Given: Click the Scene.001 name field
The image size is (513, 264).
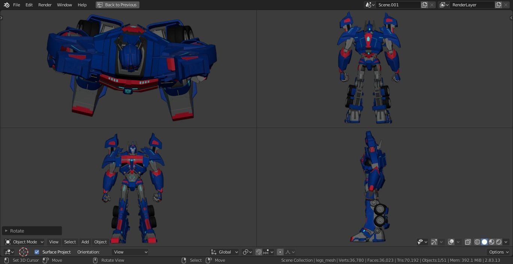Looking at the screenshot, I should pos(398,5).
